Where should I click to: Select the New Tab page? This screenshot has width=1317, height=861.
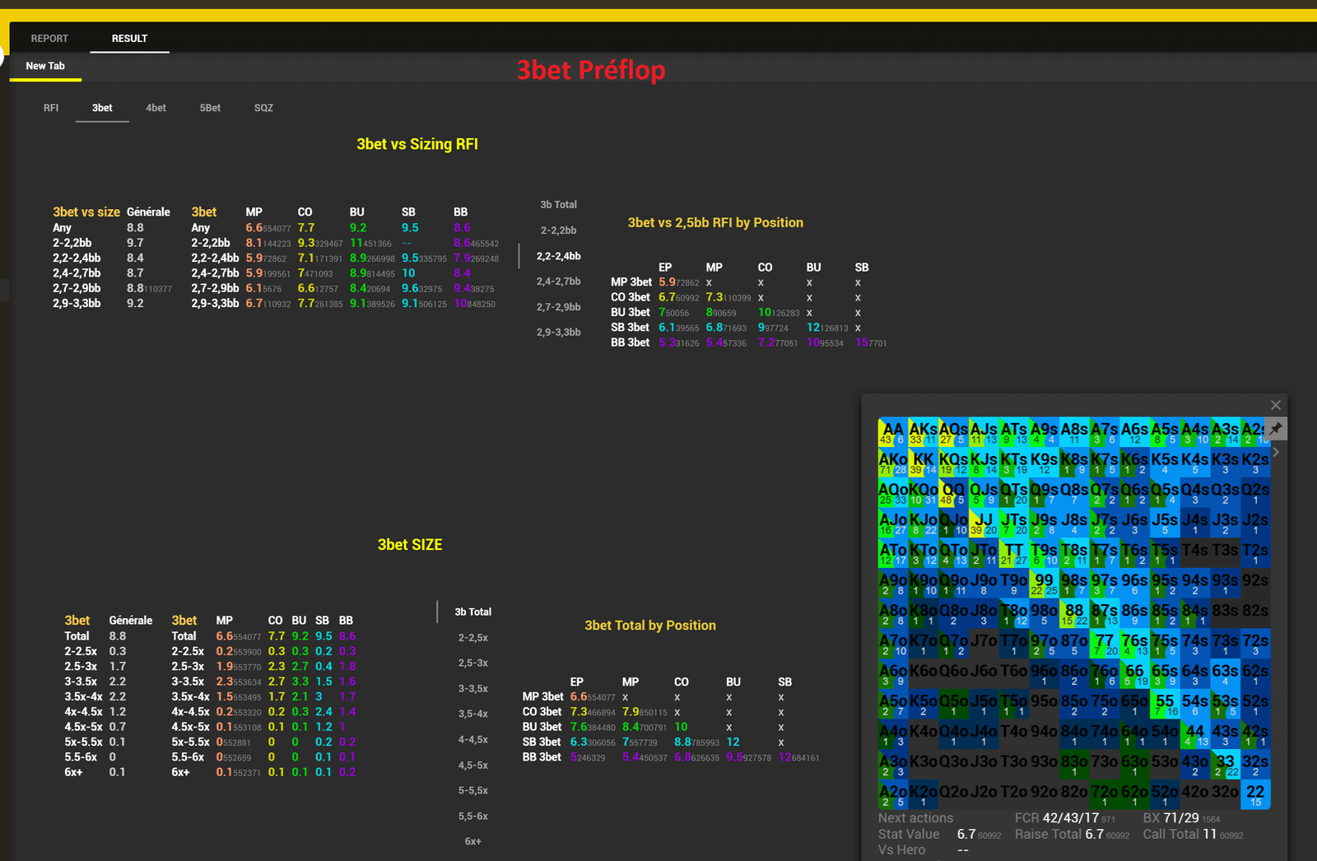click(45, 66)
